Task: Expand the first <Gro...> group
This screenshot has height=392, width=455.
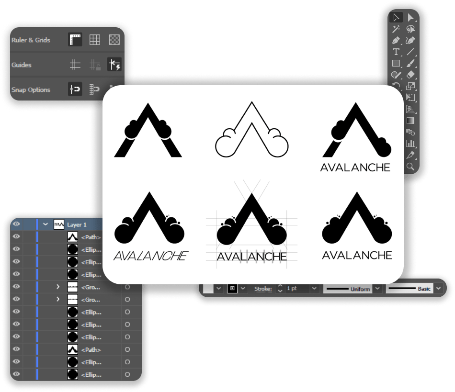Action: [x=57, y=287]
